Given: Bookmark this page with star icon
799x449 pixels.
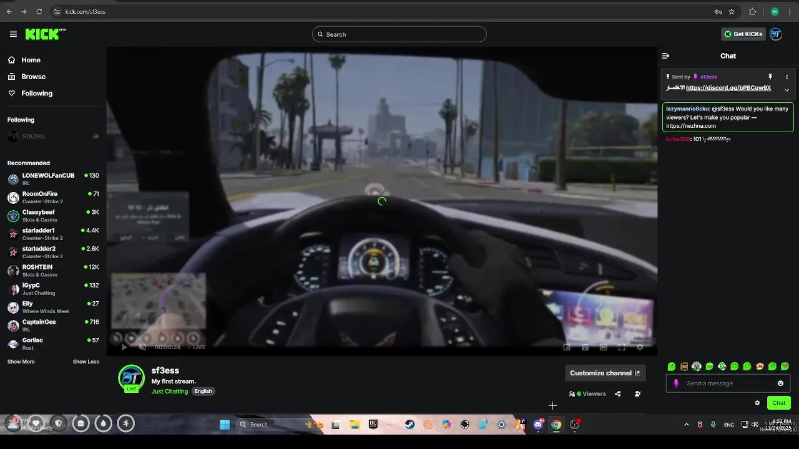Looking at the screenshot, I should click(x=732, y=11).
